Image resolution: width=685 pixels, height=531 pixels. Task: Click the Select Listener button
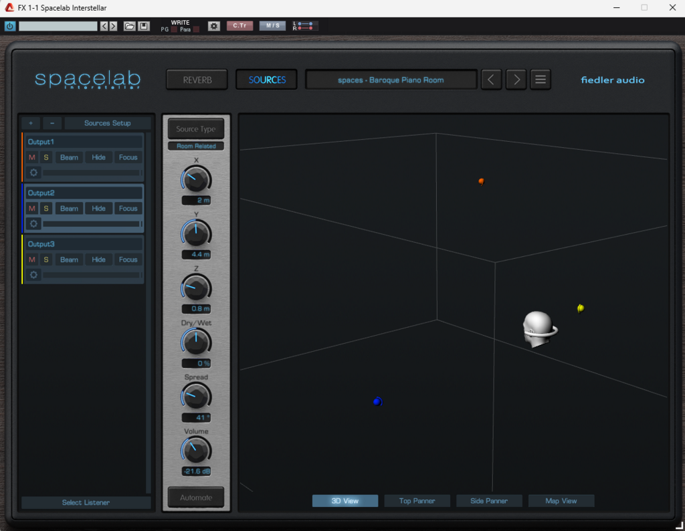[86, 503]
